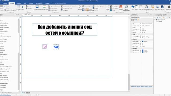
Task: Open the Margin link at Properties bottom
Action: (x=150, y=87)
